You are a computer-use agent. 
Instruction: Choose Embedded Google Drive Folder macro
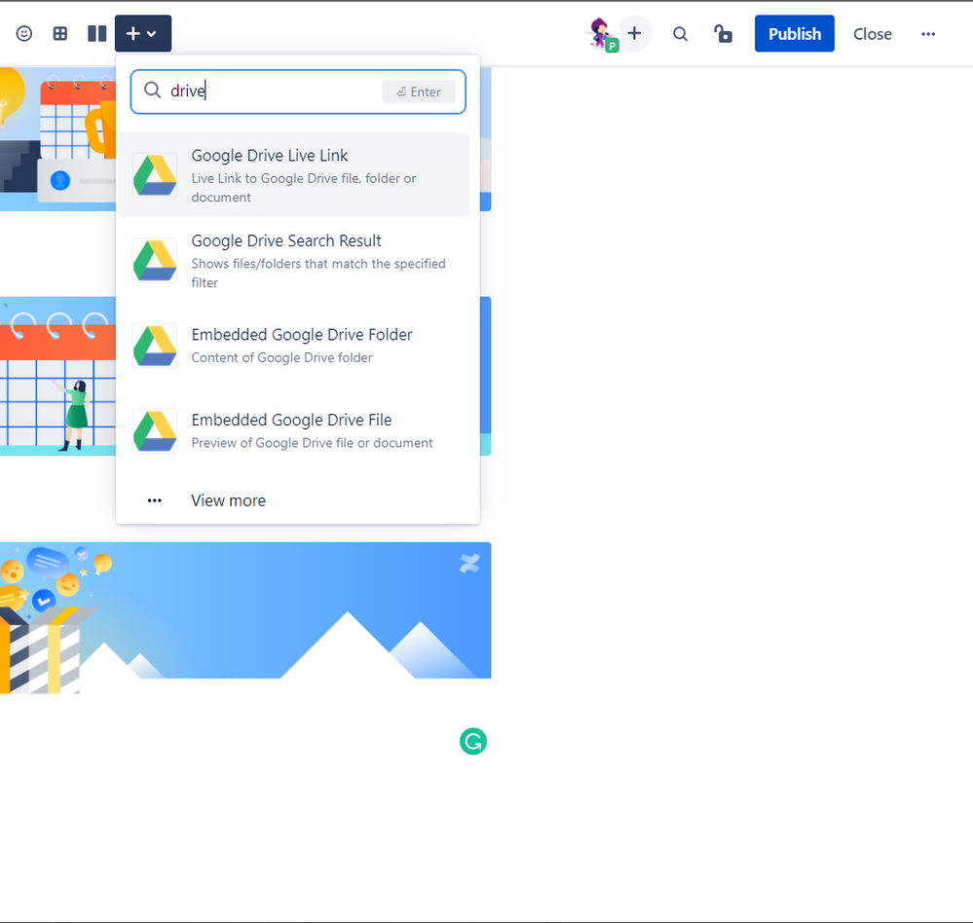pos(294,346)
